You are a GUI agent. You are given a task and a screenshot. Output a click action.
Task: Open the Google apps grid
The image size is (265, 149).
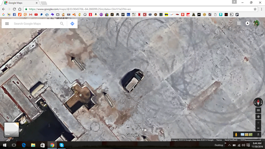(x=238, y=23)
